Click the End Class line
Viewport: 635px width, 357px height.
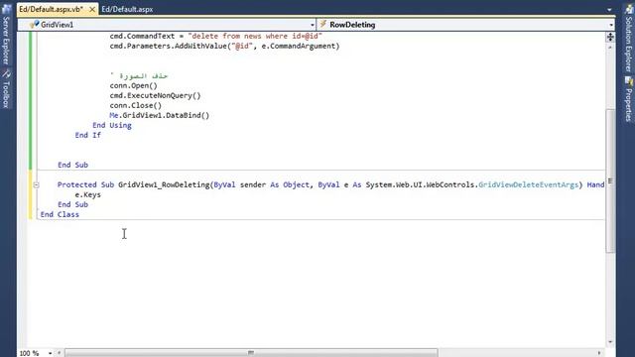click(x=60, y=214)
